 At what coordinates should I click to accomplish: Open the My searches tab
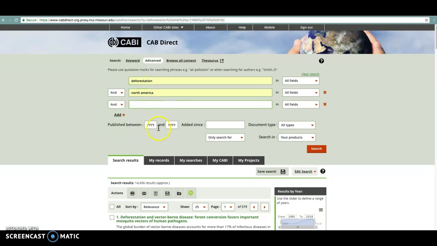(191, 160)
